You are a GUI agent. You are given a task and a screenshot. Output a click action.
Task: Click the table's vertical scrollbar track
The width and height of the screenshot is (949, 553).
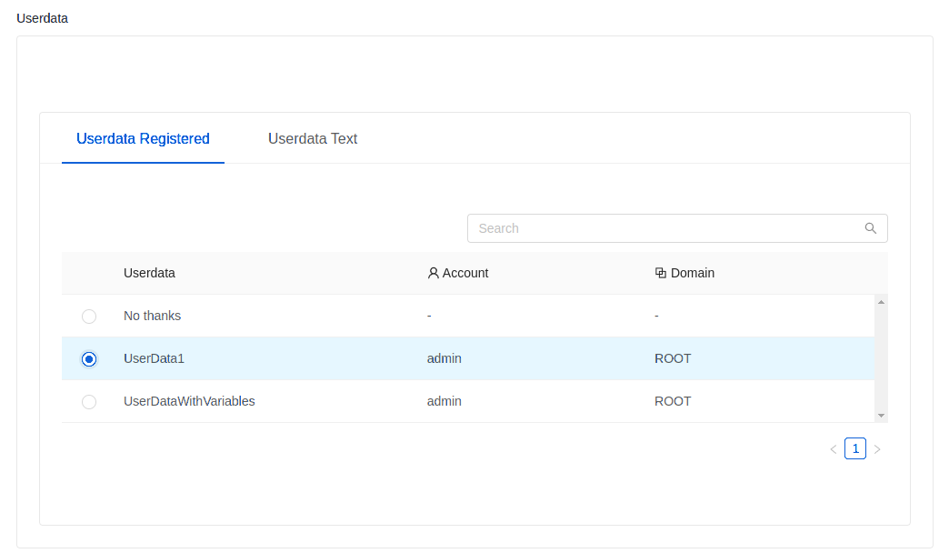pyautogui.click(x=881, y=359)
